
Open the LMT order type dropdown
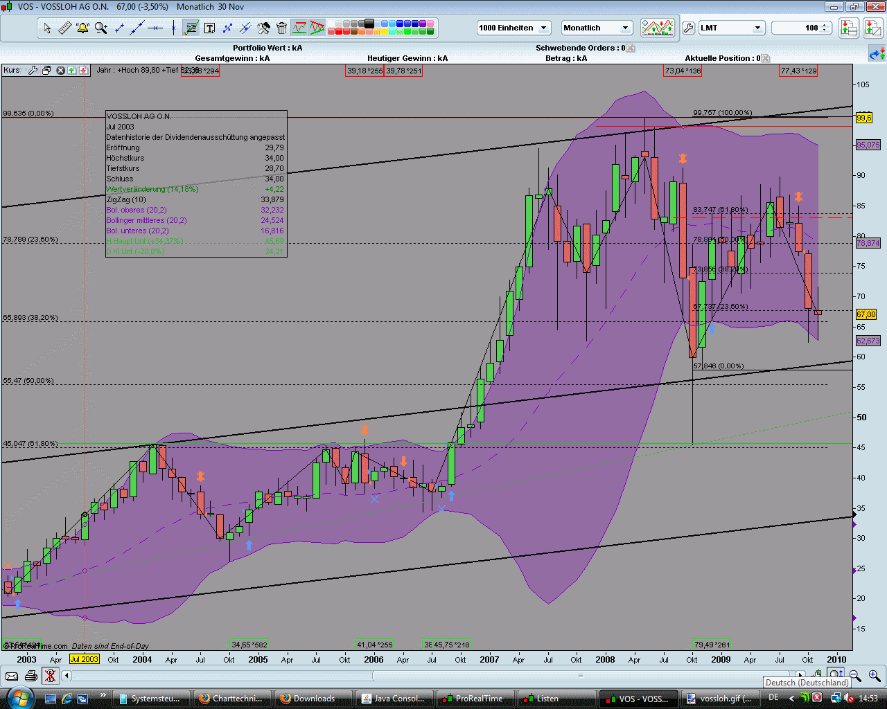pos(756,29)
